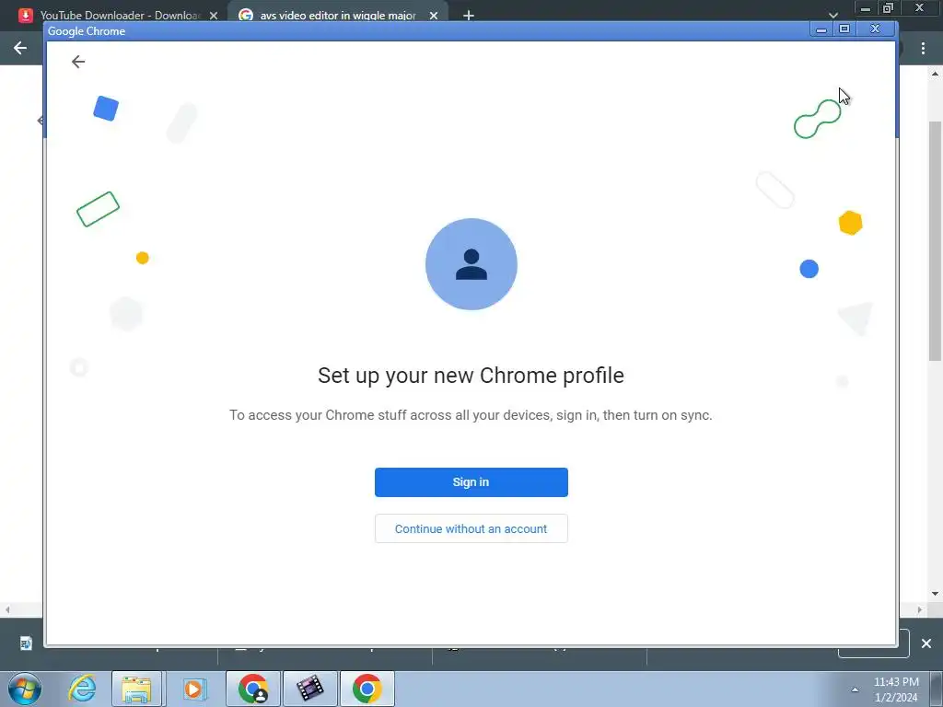Click the downloaded file icon in bottom bar
Viewport: 943px width, 707px height.
point(26,643)
